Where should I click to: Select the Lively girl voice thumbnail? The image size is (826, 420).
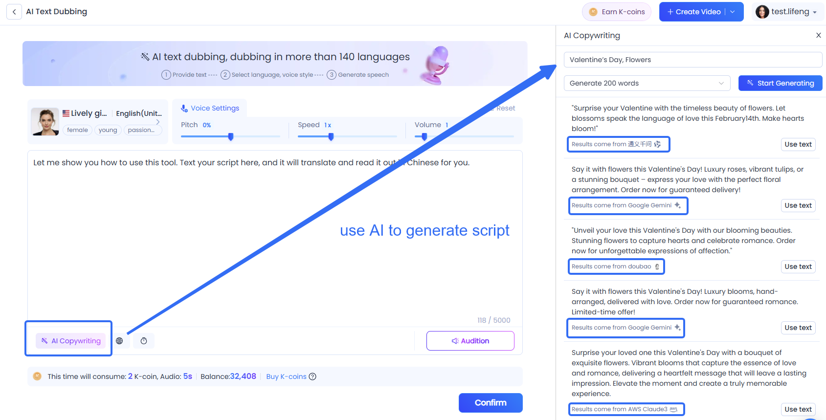(x=45, y=122)
